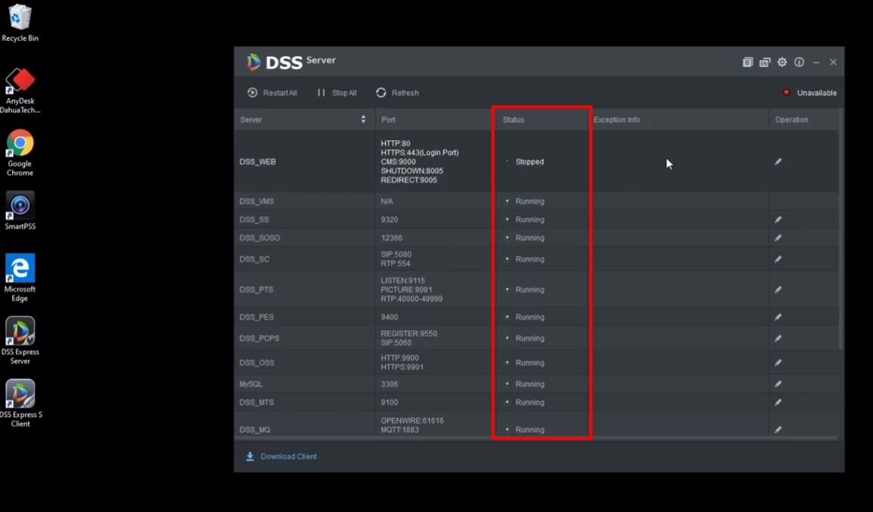The width and height of the screenshot is (873, 512).
Task: Select the DSS_SS server name
Action: [x=254, y=220]
